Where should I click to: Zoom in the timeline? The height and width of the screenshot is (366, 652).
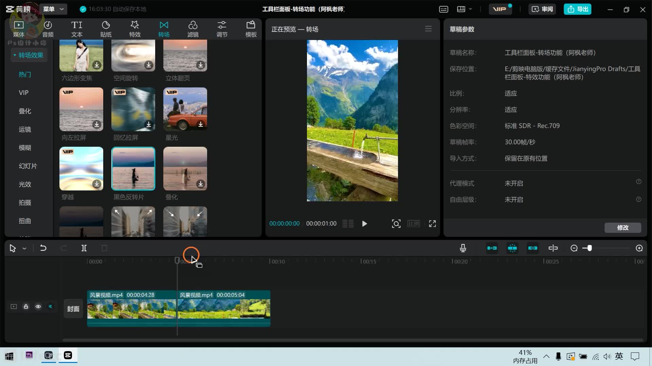tap(639, 248)
